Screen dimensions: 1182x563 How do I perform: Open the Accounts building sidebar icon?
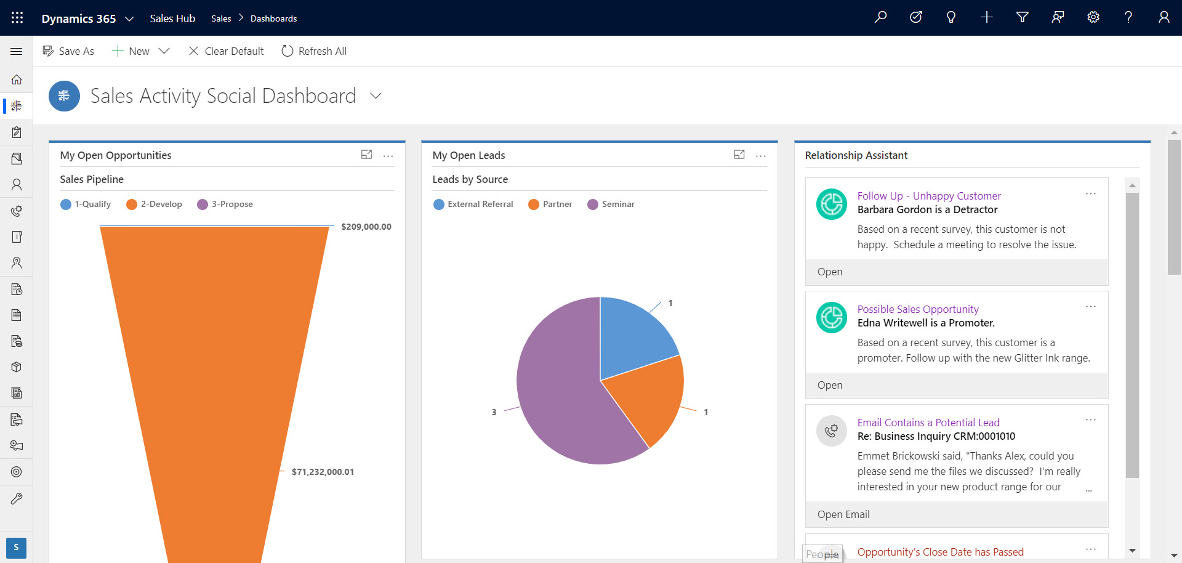point(17,158)
